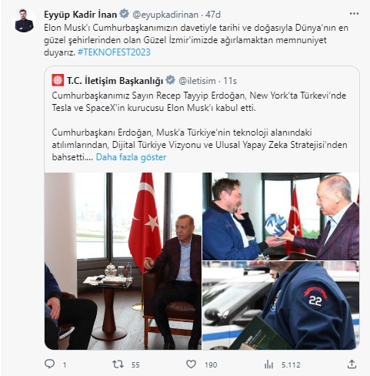Open the view analytics bar chart icon
The image size is (370, 376).
click(268, 364)
